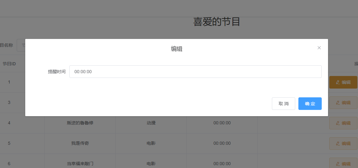Click the 00:00:00 time in 我是传奇 row
This screenshot has height=168, width=358.
222,144
